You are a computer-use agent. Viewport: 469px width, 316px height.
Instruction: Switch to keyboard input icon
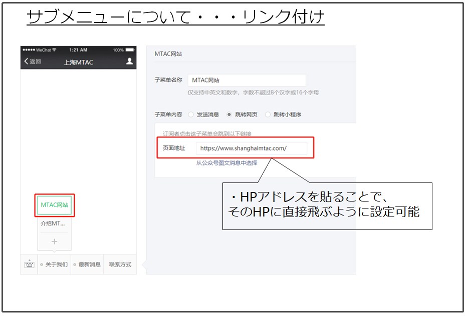tap(29, 264)
